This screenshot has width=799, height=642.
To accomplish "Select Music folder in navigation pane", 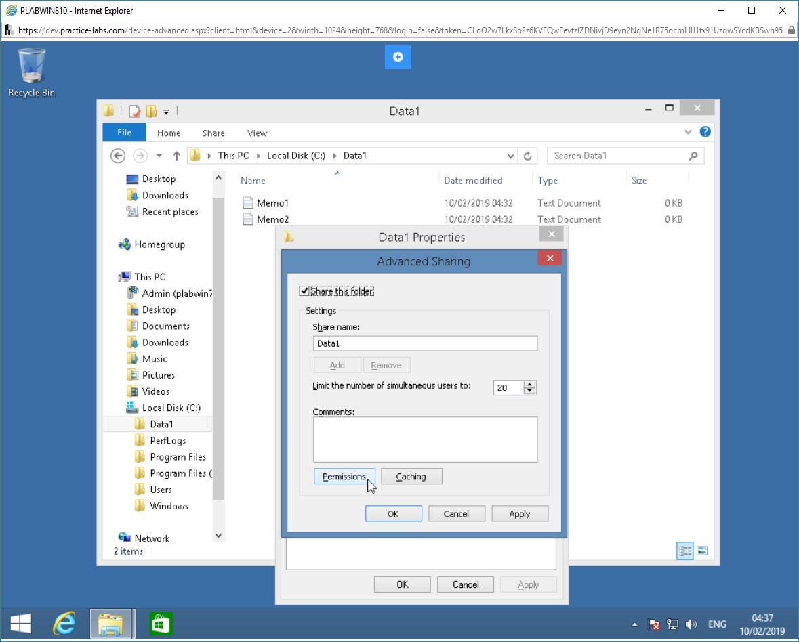I will click(x=147, y=359).
